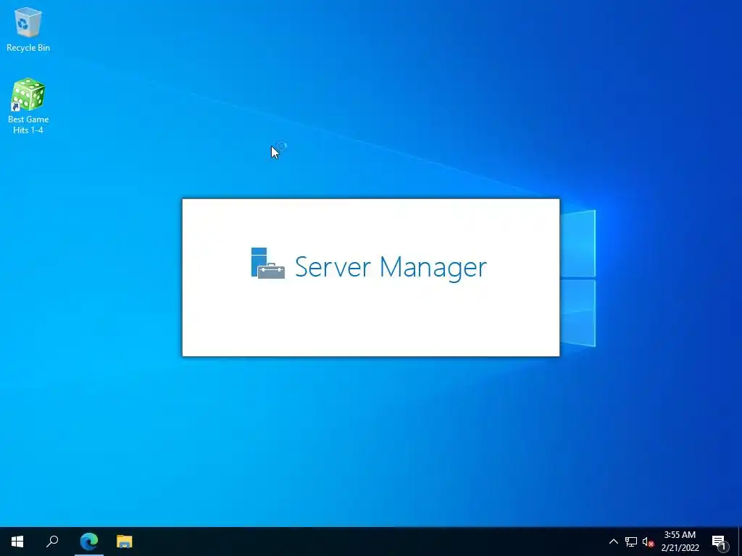Select the Best Game Hits 1-4 shortcut

28,106
